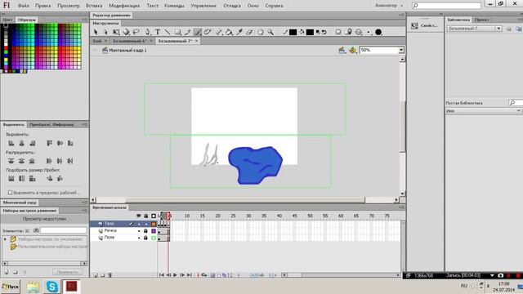
Task: Click the Edit Symbols icon near zoom
Action: coord(352,50)
